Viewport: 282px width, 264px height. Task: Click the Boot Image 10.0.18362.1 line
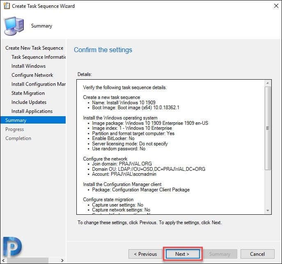pyautogui.click(x=135, y=108)
